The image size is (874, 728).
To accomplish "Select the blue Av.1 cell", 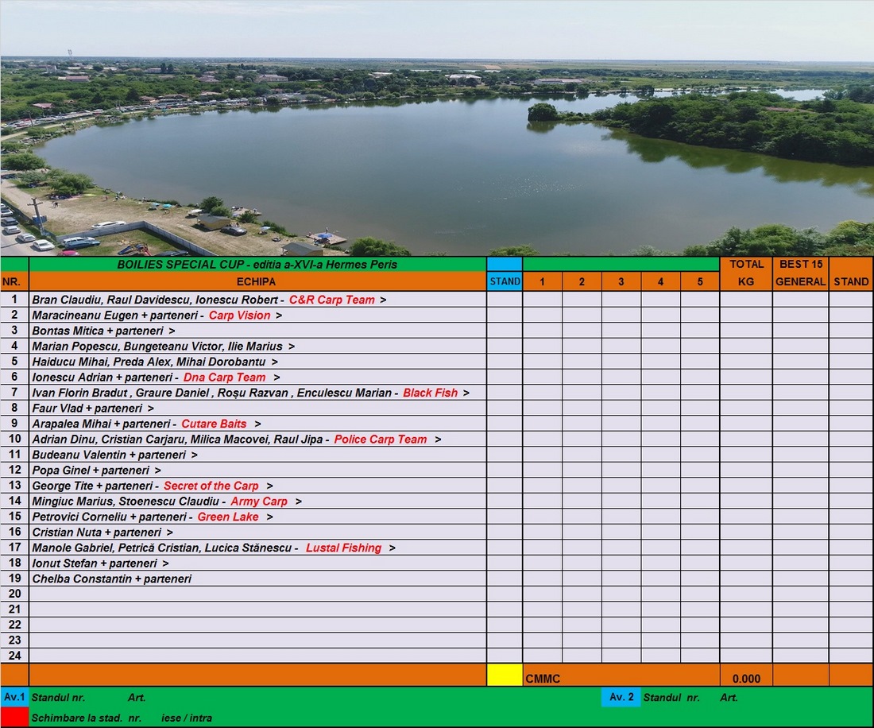I will click(x=14, y=697).
